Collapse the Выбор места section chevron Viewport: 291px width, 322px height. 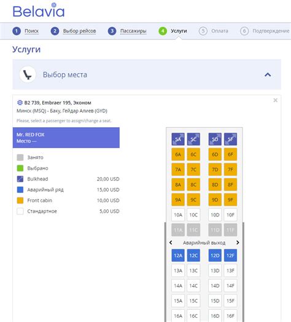click(268, 74)
